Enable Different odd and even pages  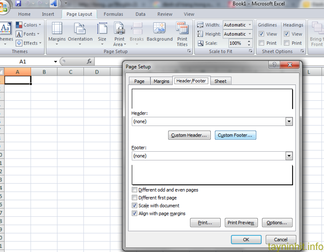pos(135,190)
